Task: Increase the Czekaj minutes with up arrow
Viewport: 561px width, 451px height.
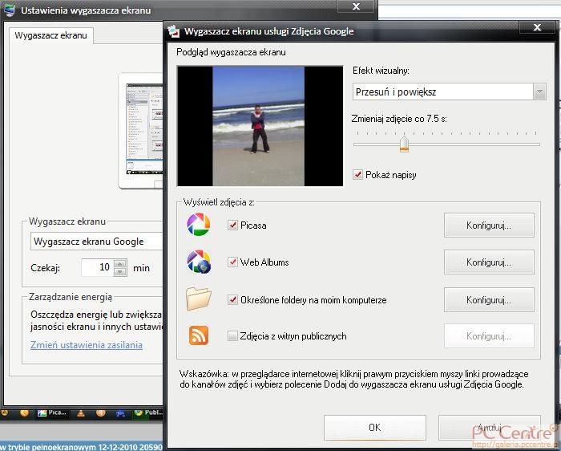Action: tap(120, 263)
